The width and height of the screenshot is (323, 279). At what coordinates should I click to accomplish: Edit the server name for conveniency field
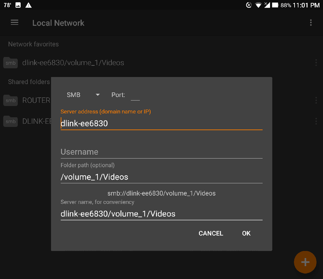point(161,214)
